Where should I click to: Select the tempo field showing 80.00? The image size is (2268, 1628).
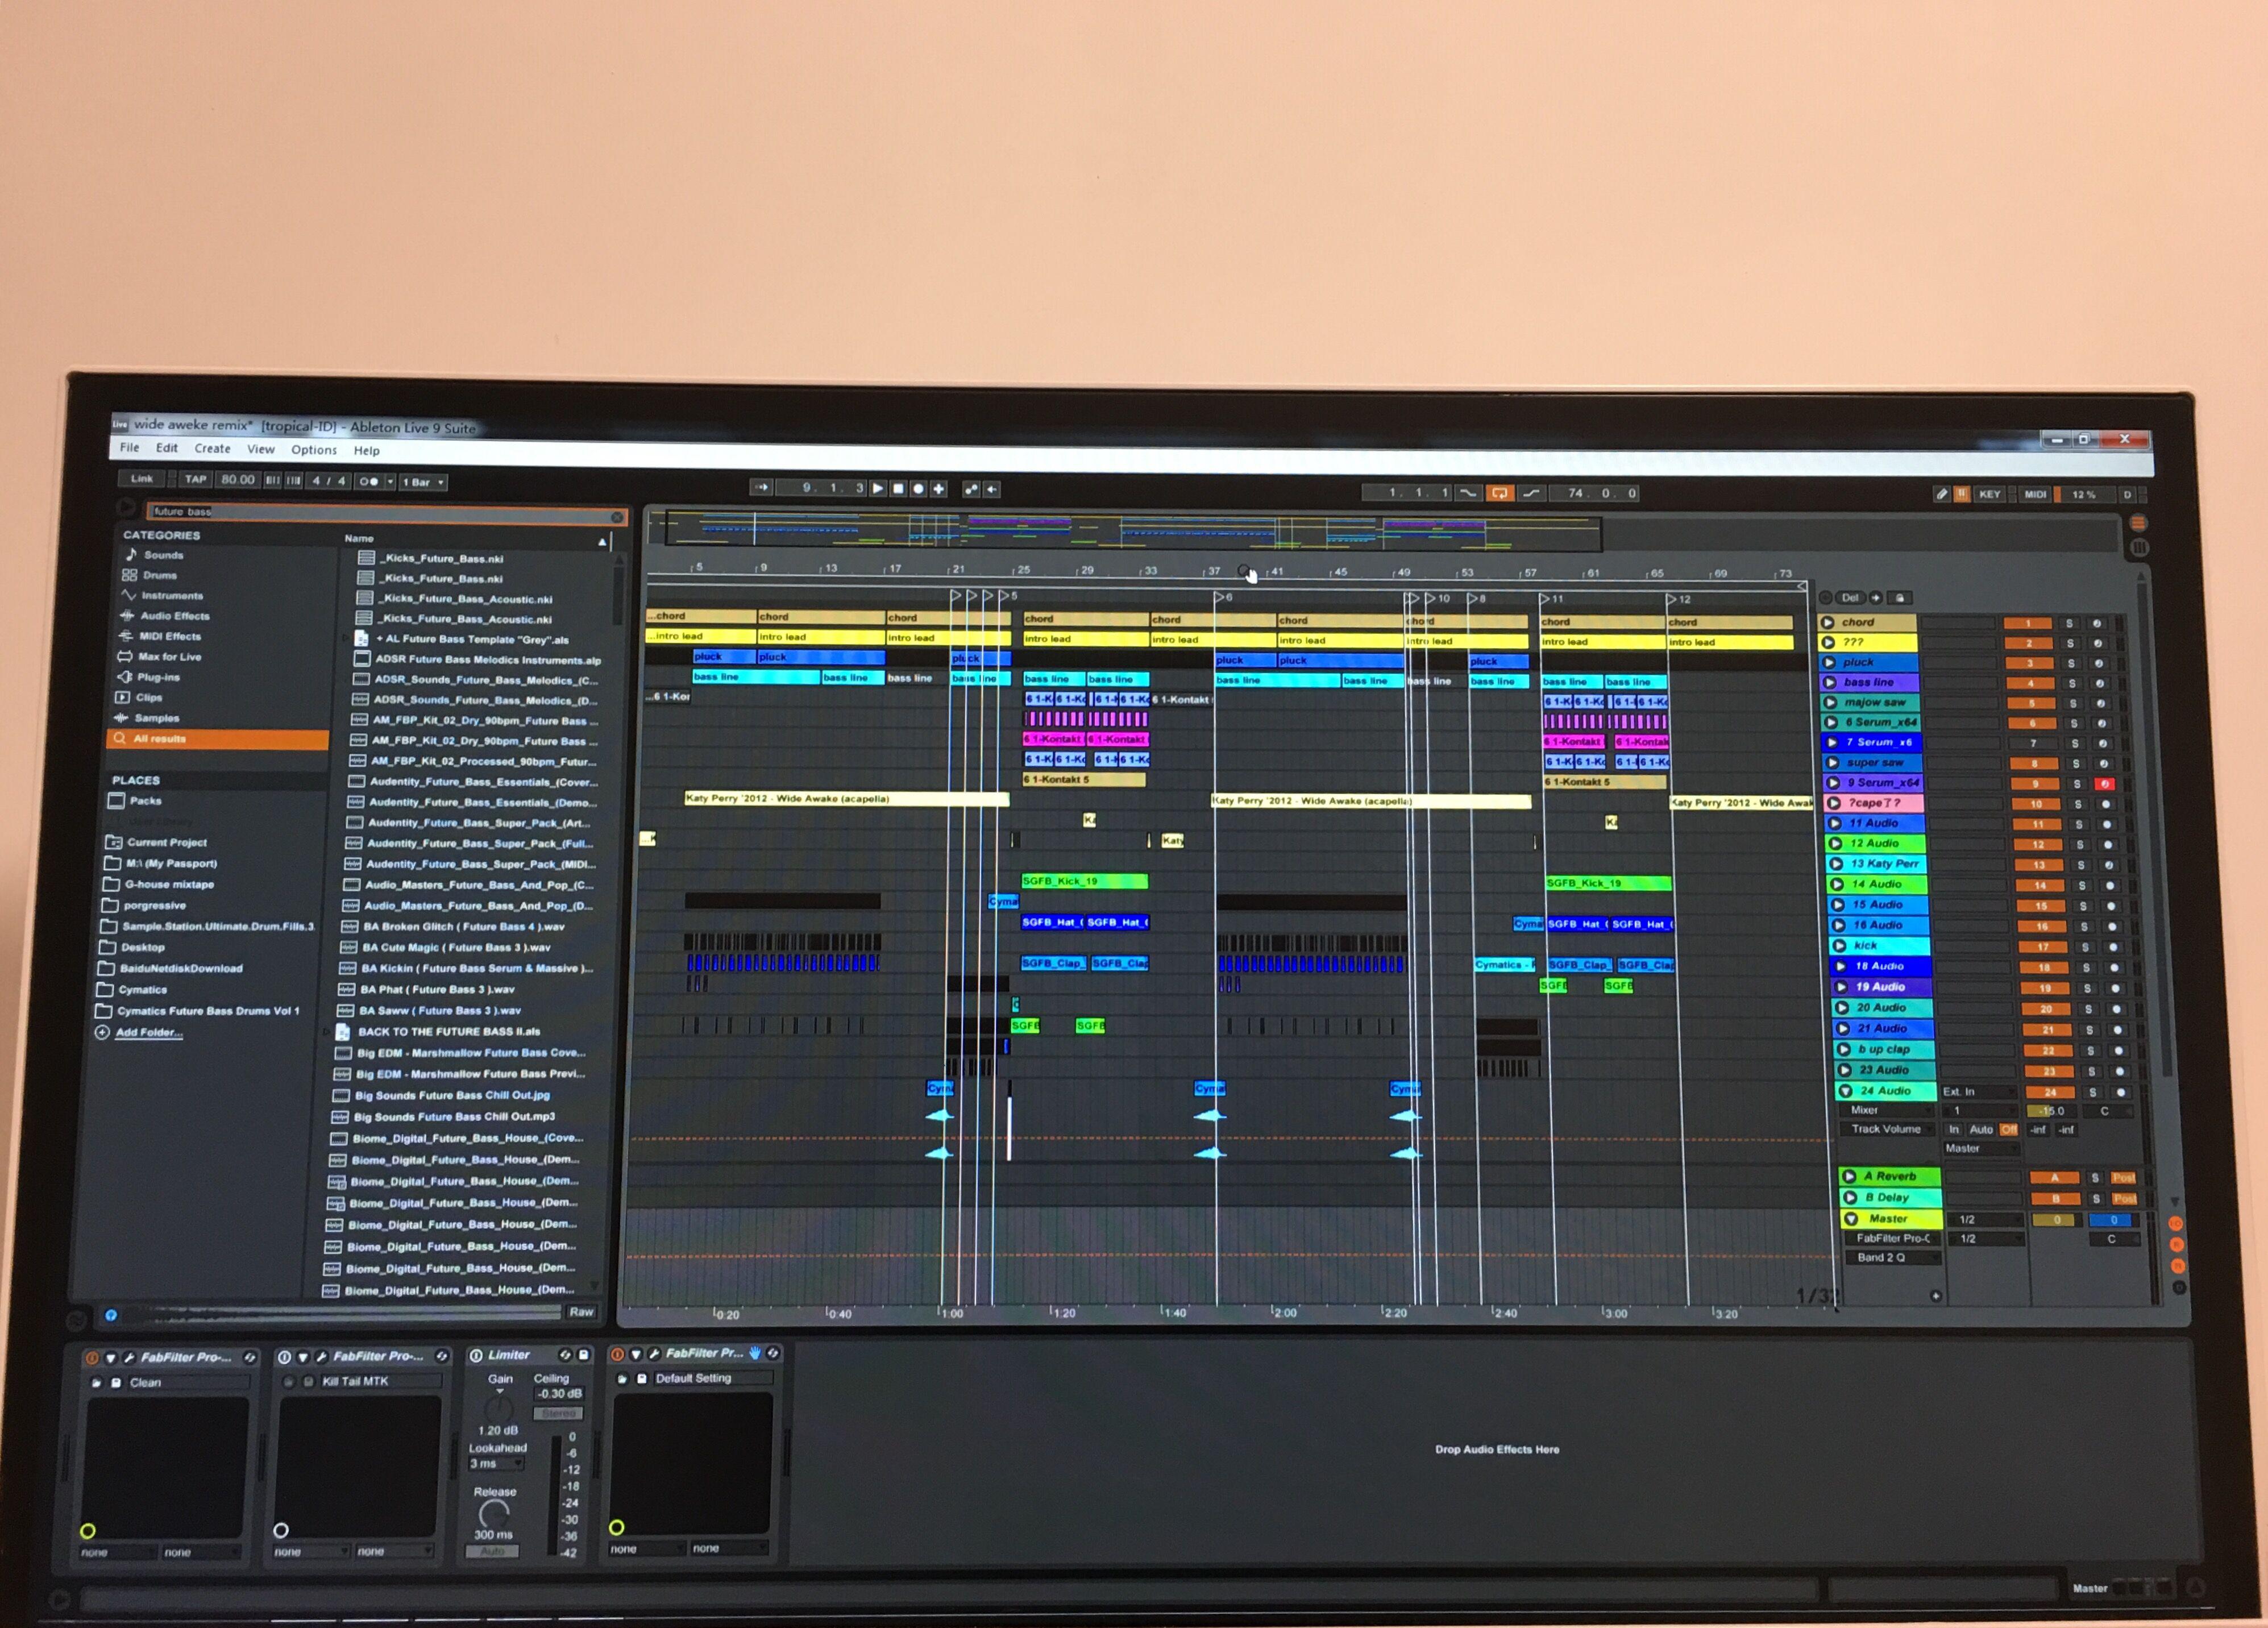pos(238,479)
